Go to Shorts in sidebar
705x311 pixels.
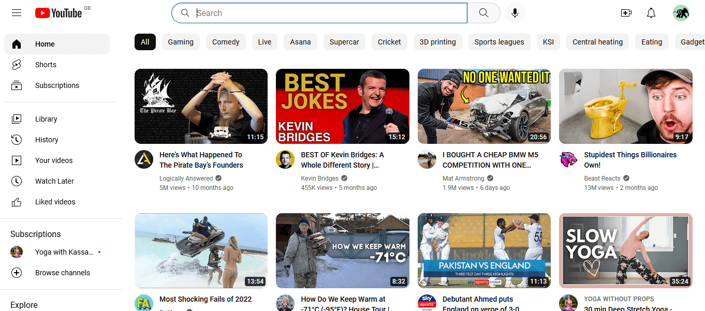coord(46,65)
